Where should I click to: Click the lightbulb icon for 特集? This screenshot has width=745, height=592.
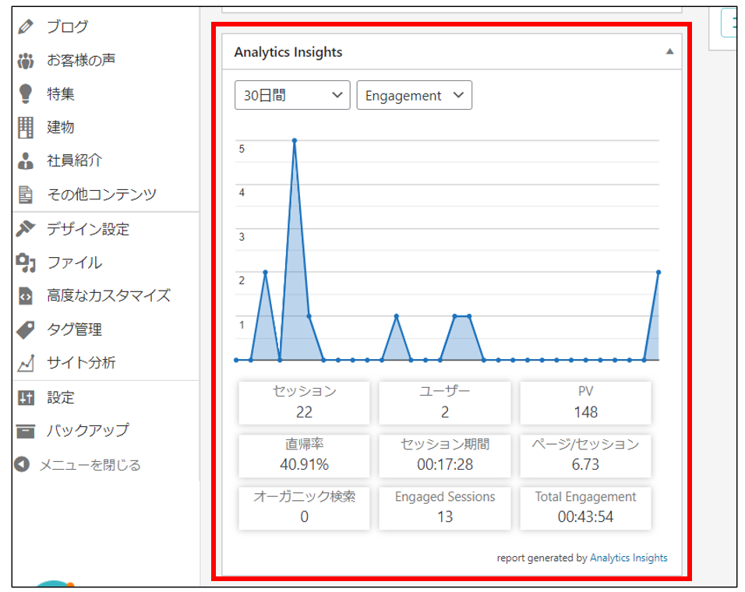pos(26,93)
